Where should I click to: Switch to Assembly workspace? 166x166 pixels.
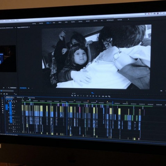[41, 23]
